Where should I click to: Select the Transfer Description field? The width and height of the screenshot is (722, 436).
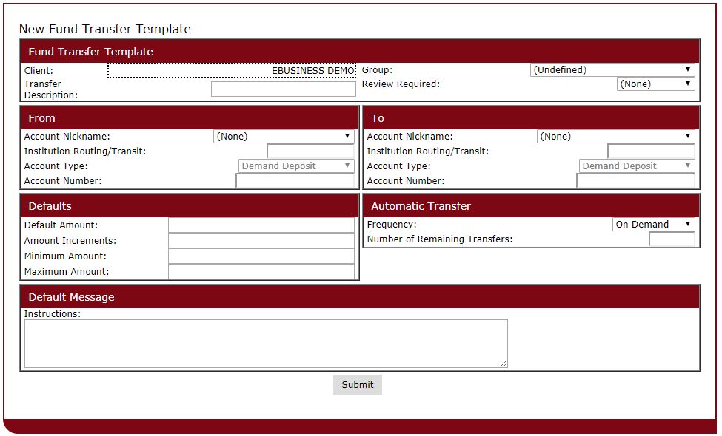point(283,89)
